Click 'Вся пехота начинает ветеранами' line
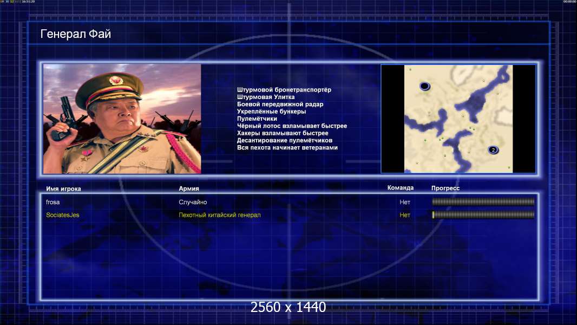Viewport: 577px width, 325px height. coord(287,147)
